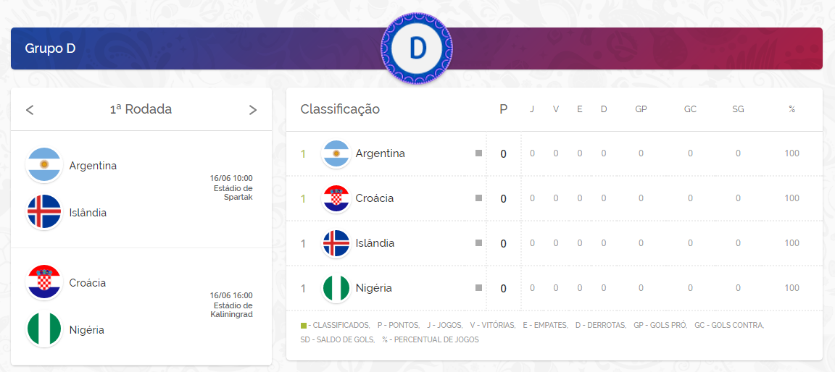Image resolution: width=835 pixels, height=372 pixels.
Task: Click Croácia flag in the standings table
Action: [x=336, y=198]
